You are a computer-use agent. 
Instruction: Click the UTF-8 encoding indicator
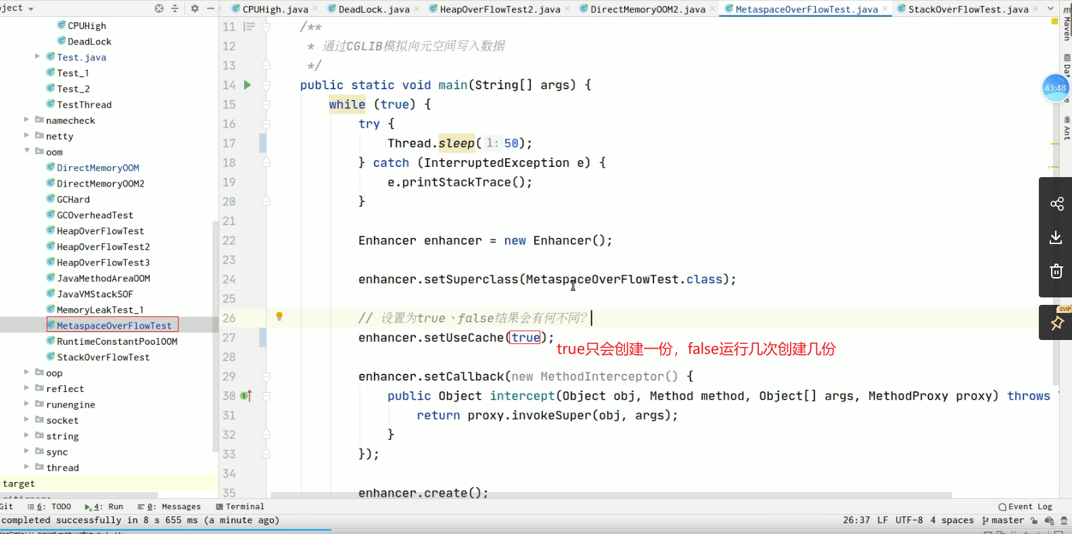909,520
